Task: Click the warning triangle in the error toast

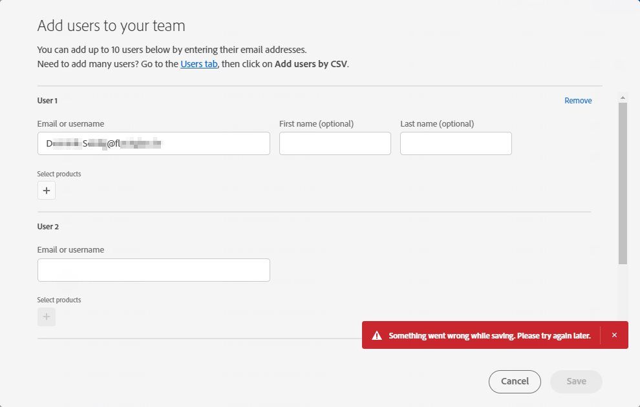Action: 377,336
